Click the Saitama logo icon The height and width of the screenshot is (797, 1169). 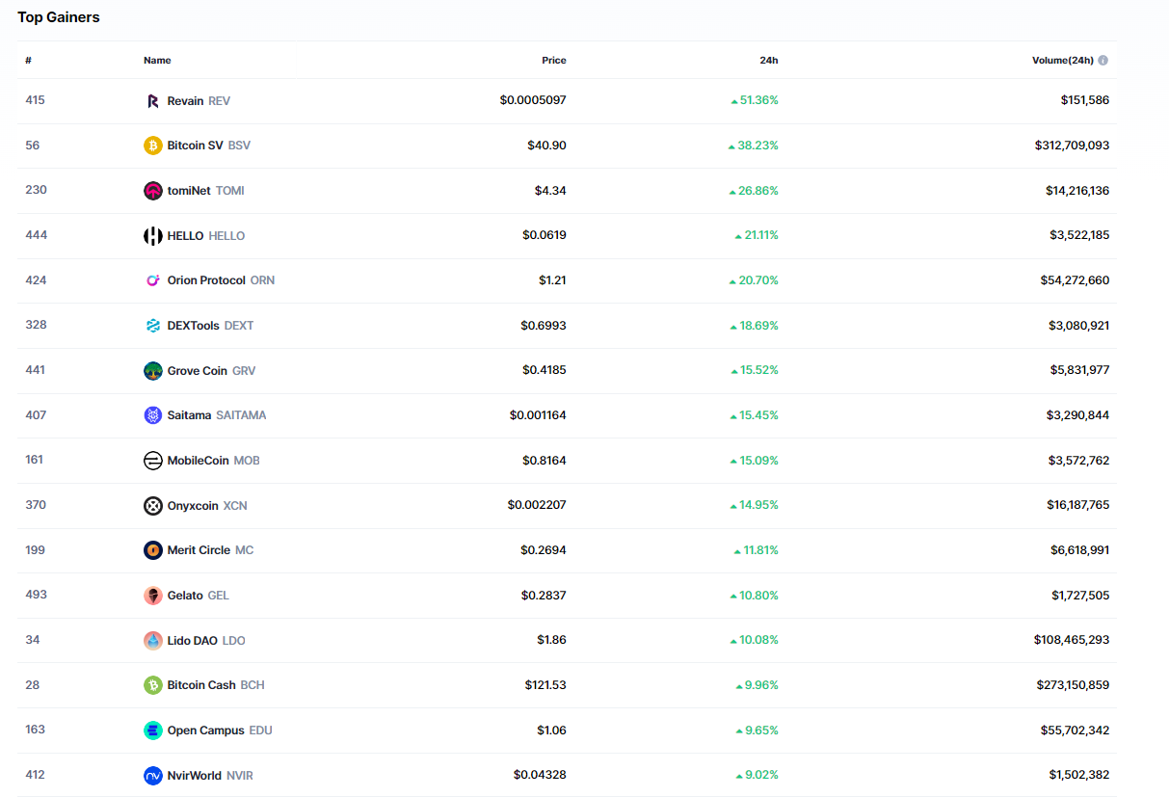pos(152,415)
